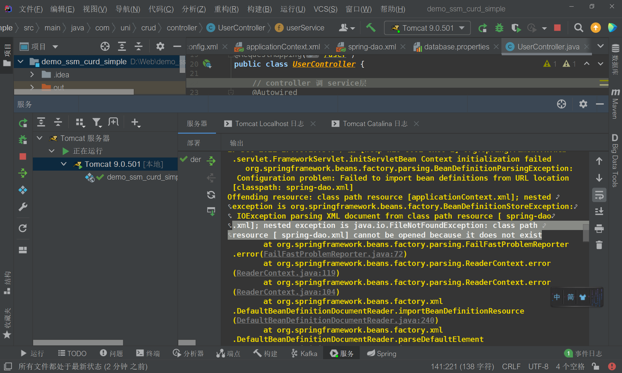This screenshot has width=622, height=373.
Task: Collapse all in Project panel
Action: 139,46
